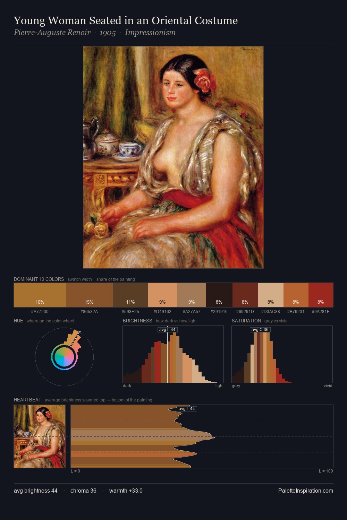Click the #A77230 color swatch

40,295
